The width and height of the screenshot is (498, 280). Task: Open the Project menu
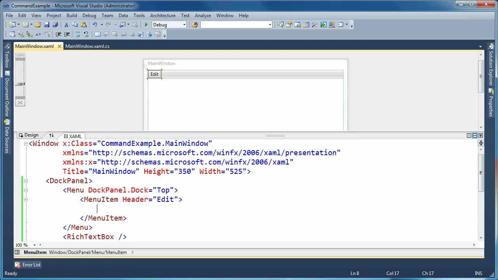tap(54, 16)
